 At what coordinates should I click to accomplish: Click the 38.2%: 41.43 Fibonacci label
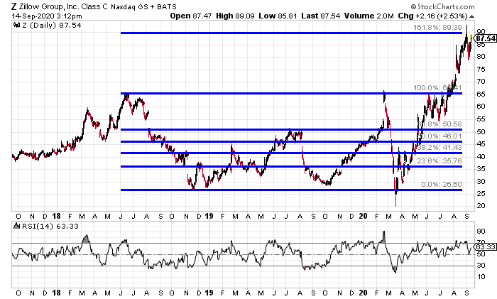[x=439, y=148]
